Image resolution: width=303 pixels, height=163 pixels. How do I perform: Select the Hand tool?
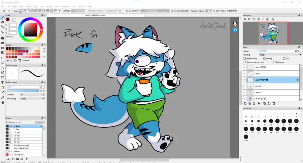point(3,102)
